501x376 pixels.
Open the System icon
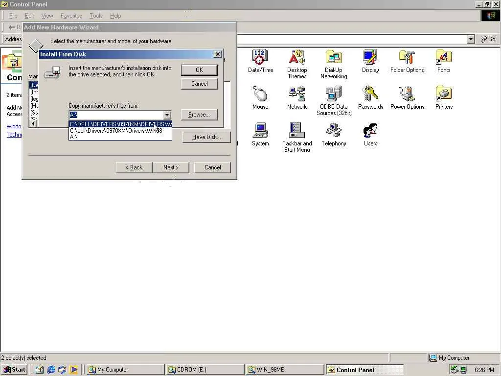pyautogui.click(x=260, y=135)
